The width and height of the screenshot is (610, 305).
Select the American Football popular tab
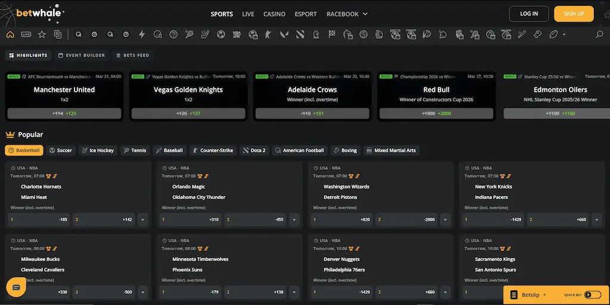pyautogui.click(x=300, y=150)
